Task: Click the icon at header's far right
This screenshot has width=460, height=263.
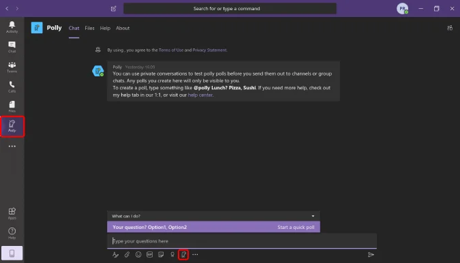Action: coord(450,28)
